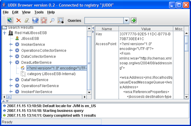Screen dimensions: 191x126
Task: Click the red X delete toolbar icon
Action: (x=19, y=20)
